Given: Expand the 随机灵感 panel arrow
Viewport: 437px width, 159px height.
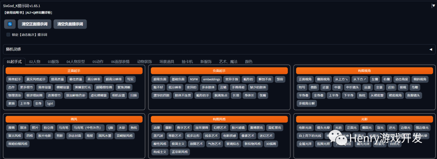Looking at the screenshot, I should (431, 49).
